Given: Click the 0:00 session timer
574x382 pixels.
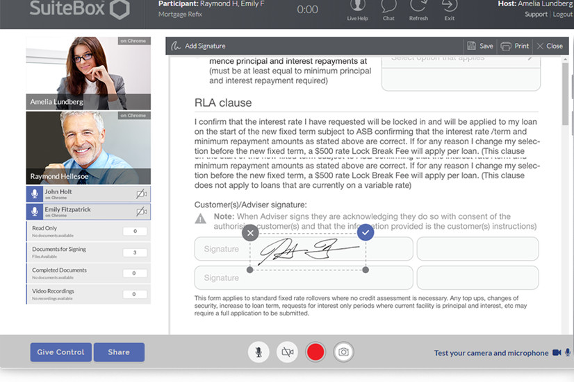Looking at the screenshot, I should (x=307, y=10).
